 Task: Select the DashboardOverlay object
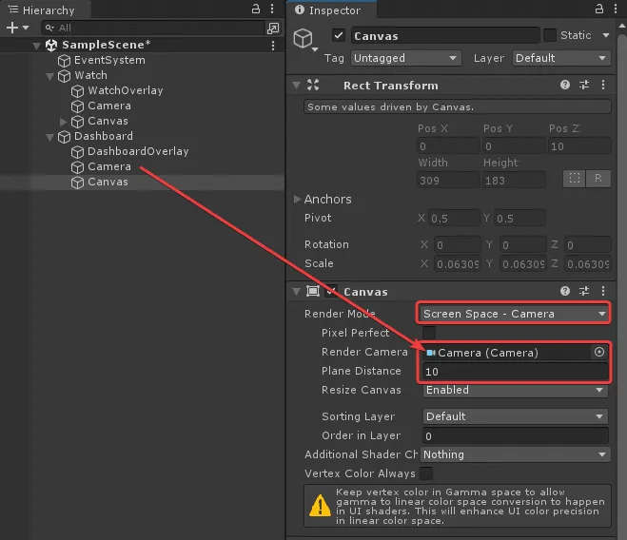pyautogui.click(x=138, y=151)
